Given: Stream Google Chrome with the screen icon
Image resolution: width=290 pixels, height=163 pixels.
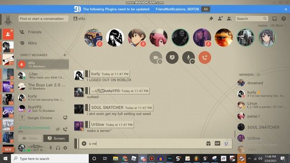Looking at the screenshot, I should pyautogui.click(x=65, y=118).
